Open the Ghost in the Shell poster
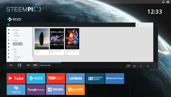171x97 pixels. coord(57,39)
